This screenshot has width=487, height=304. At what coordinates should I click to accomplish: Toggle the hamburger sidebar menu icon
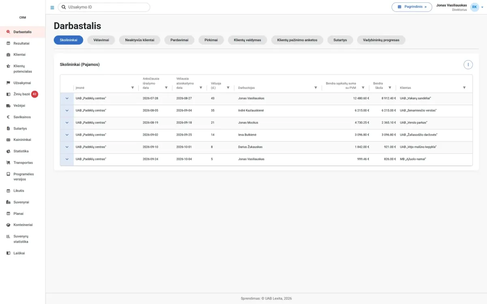pyautogui.click(x=52, y=7)
